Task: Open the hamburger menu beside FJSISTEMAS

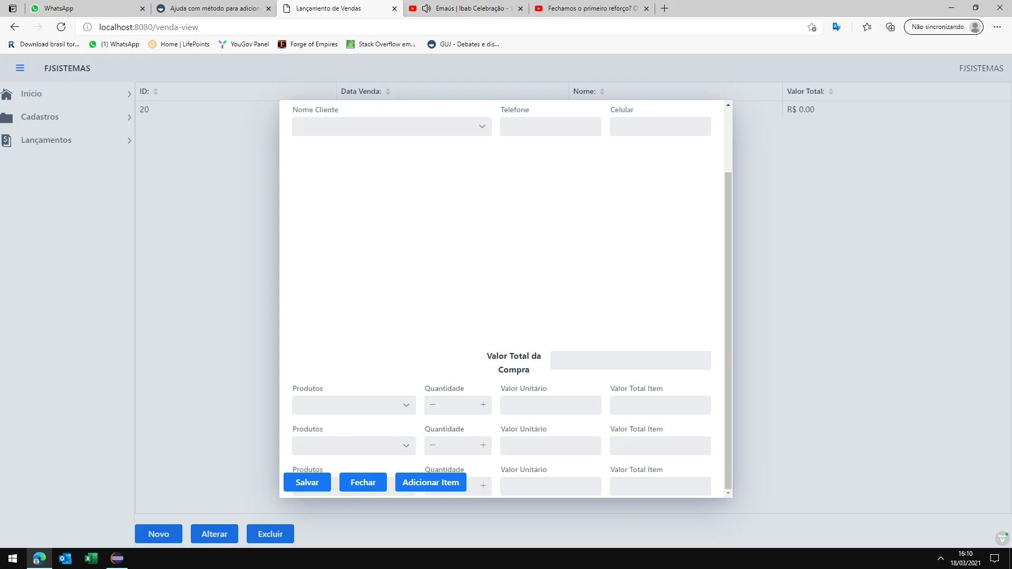Action: tap(20, 68)
